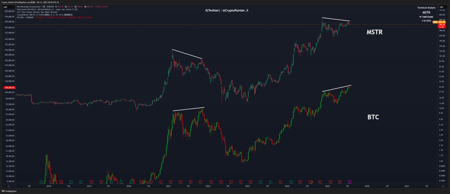
Task: Select the trendline over MSTR 2021 peaks
Action: pos(187,54)
